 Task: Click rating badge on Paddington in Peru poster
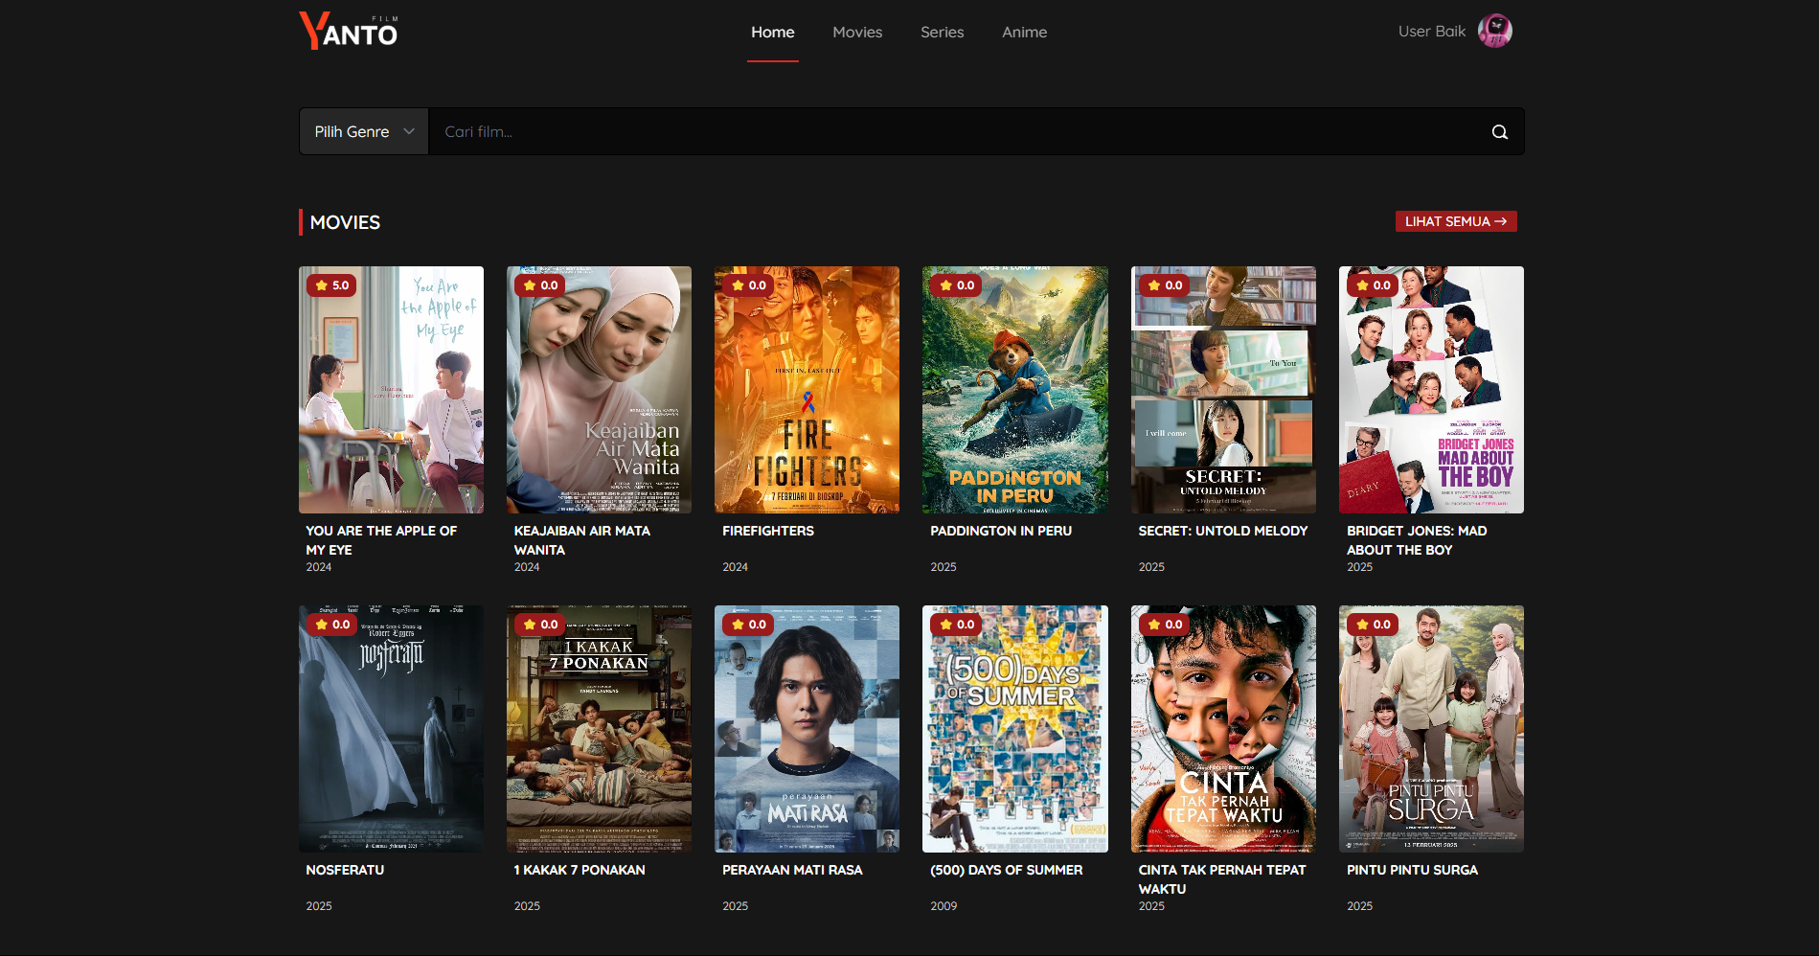[x=956, y=285]
